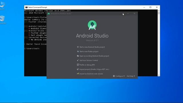Open the Configure dropdown menu
This screenshot has height=103, width=183.
[x=119, y=76]
